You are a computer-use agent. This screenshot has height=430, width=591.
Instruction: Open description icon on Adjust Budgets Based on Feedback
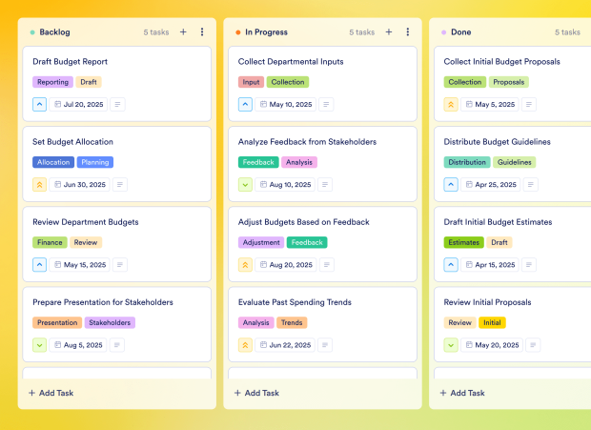coord(327,265)
